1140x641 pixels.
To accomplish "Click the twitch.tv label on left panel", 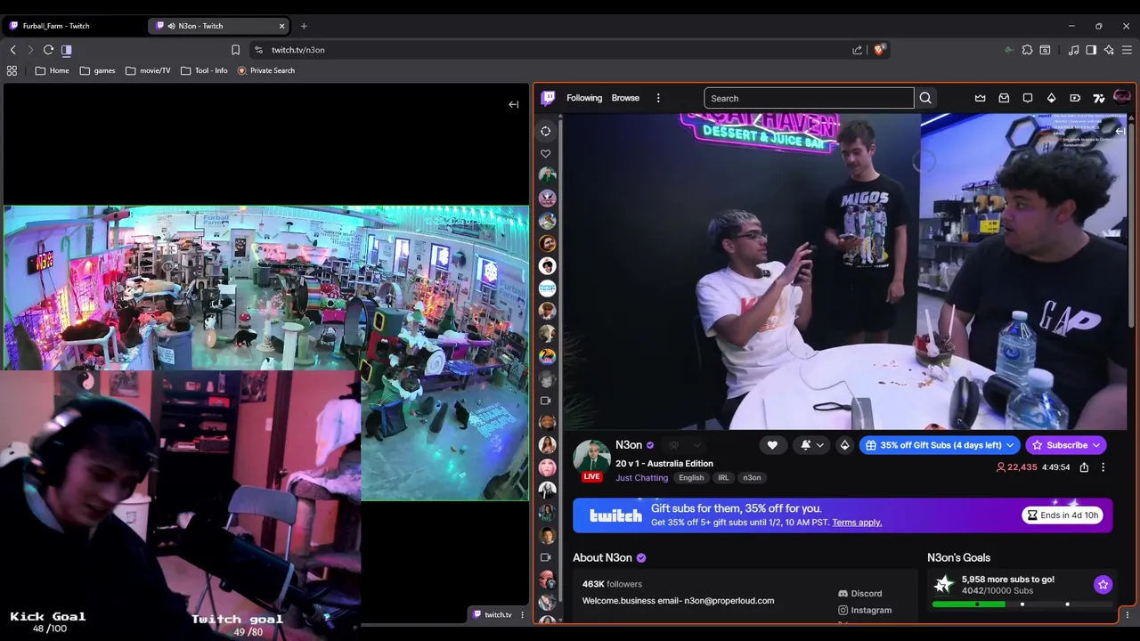I will click(493, 614).
